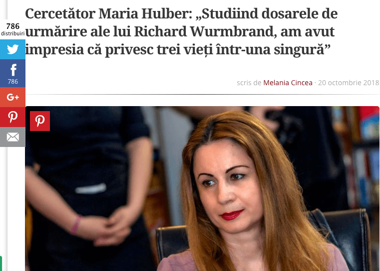This screenshot has width=380, height=271.
Task: Open the article's main photo
Action: coord(202,189)
